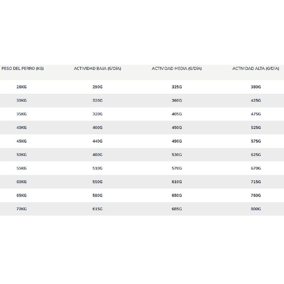Click the 70KG weight cell
Screen dimensions: 284x284
(22, 209)
